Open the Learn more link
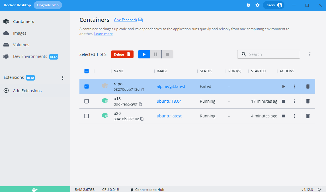Image resolution: width=326 pixels, height=192 pixels. [103, 34]
